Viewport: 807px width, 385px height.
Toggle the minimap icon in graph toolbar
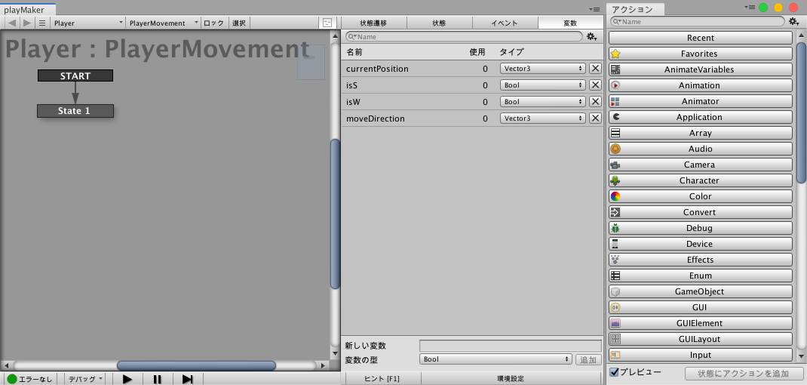coord(327,23)
